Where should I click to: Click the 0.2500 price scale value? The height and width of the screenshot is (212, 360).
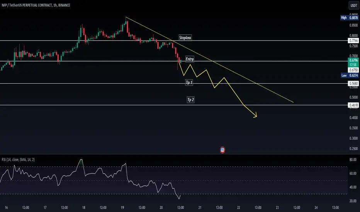[x=353, y=148]
